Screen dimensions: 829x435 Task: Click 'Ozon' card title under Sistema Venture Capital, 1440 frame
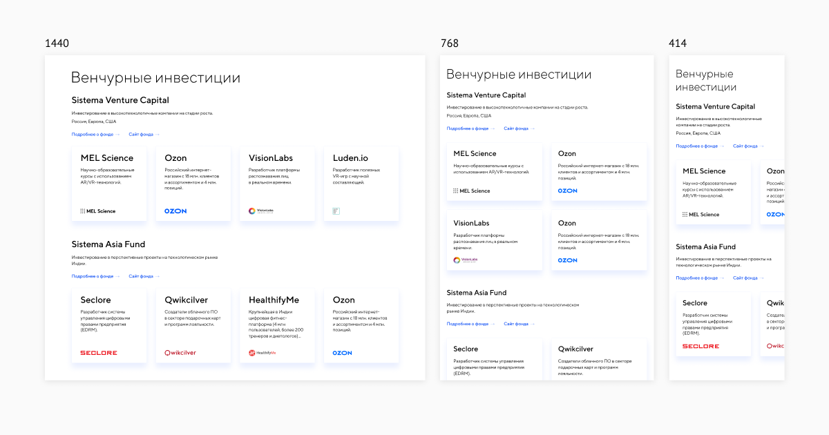(175, 158)
